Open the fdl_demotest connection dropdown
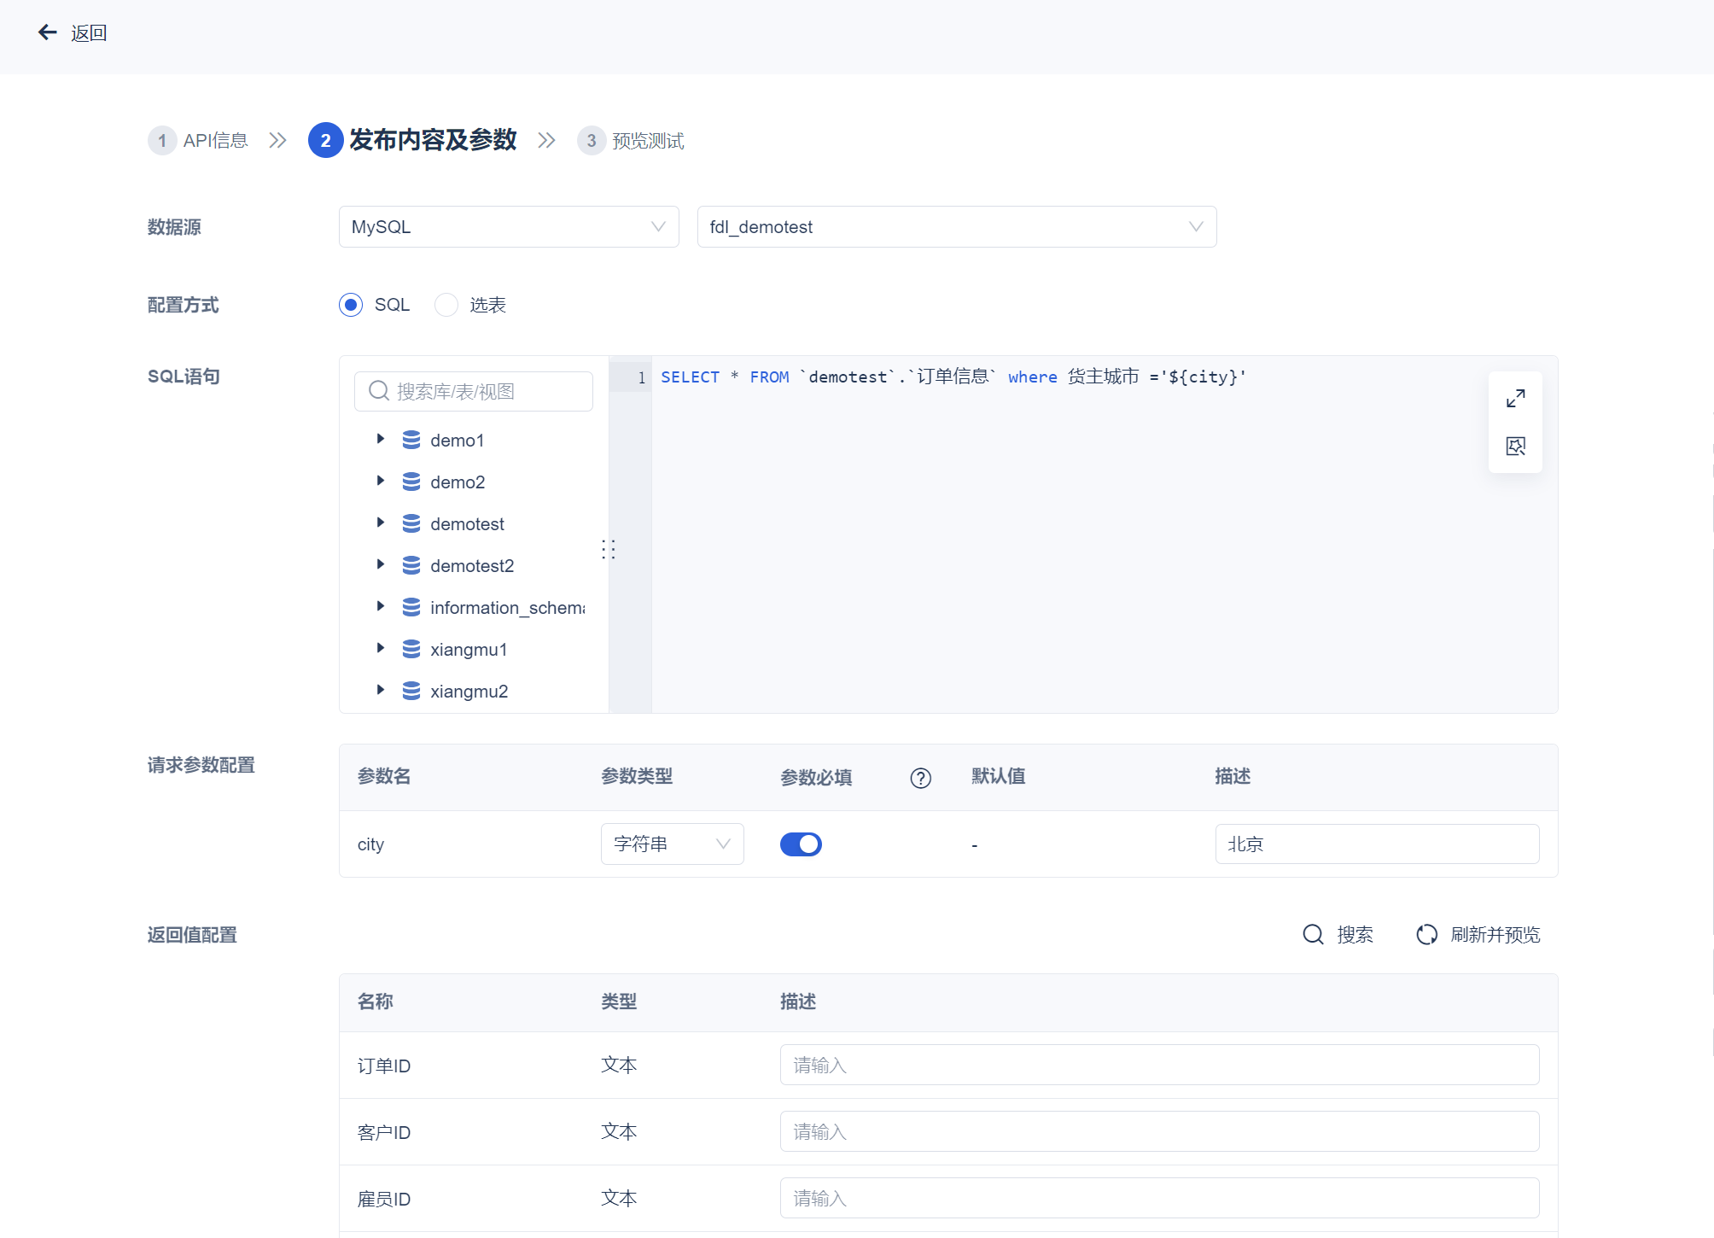This screenshot has height=1238, width=1714. 956,227
